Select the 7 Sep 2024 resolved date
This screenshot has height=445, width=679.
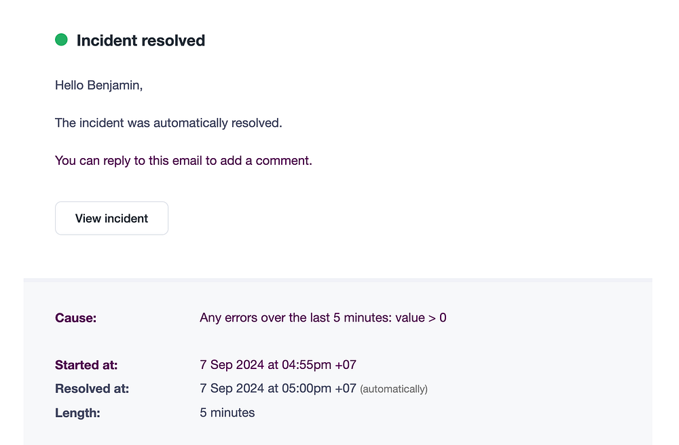point(232,389)
